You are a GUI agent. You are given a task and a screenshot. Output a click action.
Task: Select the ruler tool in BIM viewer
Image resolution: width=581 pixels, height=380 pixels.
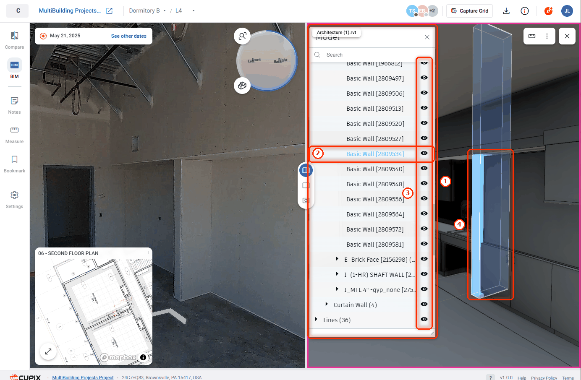point(532,36)
